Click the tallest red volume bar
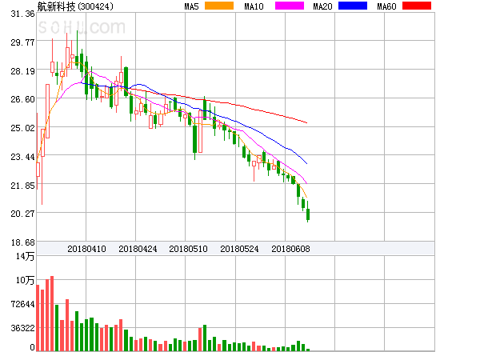The height and width of the screenshot is (352, 480). point(52,314)
